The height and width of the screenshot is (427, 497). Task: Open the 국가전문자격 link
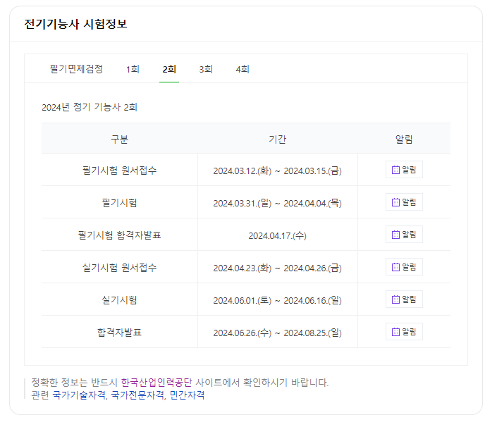point(137,395)
